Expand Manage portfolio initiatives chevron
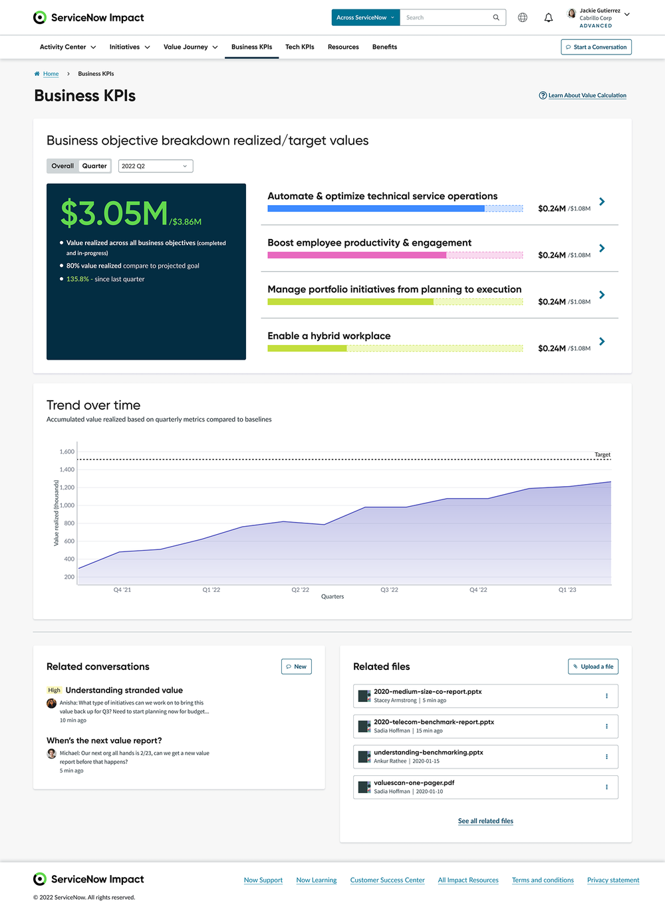665x911 pixels. click(602, 294)
